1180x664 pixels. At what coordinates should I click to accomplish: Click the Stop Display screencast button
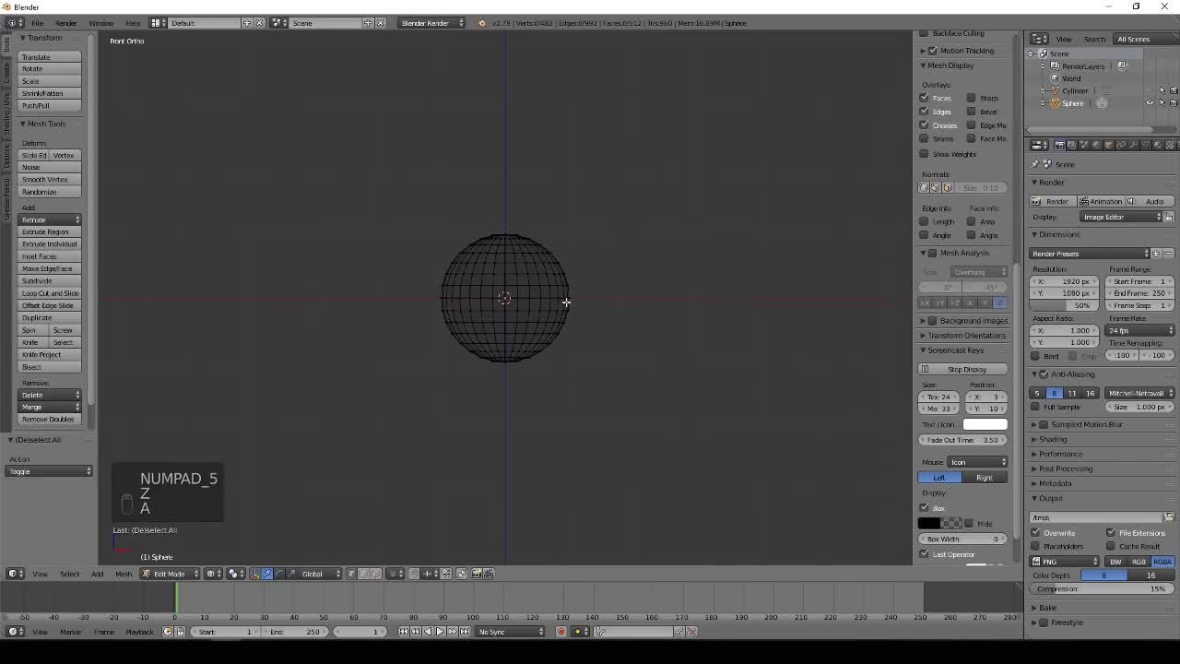pyautogui.click(x=963, y=369)
